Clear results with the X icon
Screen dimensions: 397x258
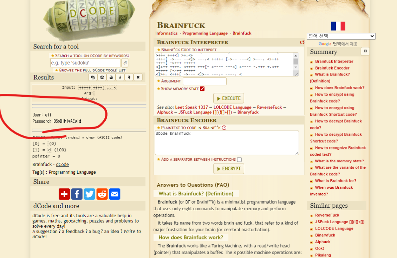pyautogui.click(x=138, y=77)
